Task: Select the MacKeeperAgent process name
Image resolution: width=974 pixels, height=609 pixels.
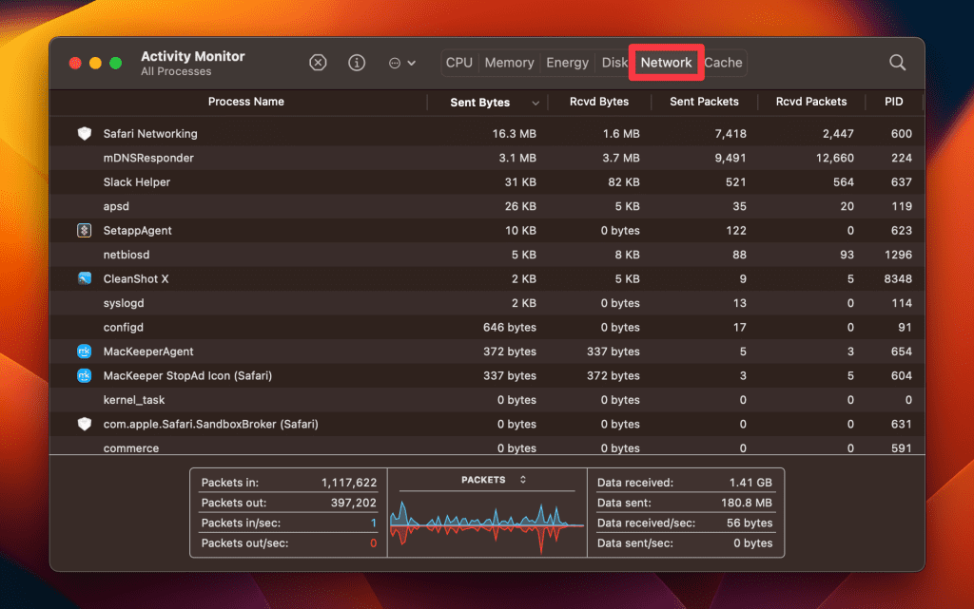Action: point(148,351)
